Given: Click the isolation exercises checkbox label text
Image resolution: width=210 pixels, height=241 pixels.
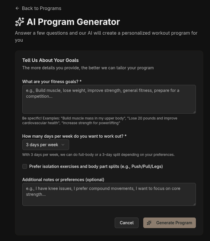Looking at the screenshot, I should [x=96, y=166].
